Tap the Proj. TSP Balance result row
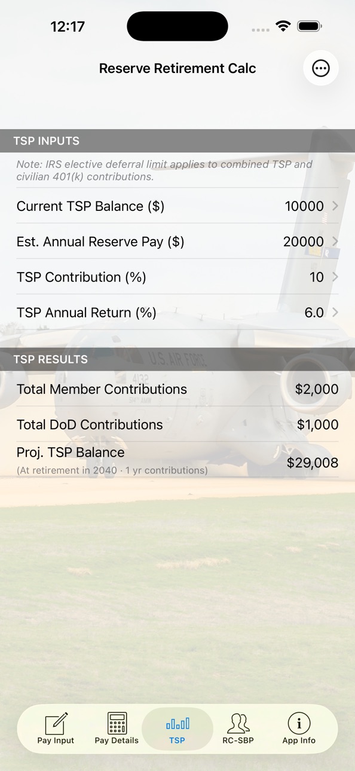Image resolution: width=355 pixels, height=771 pixels. 177,460
